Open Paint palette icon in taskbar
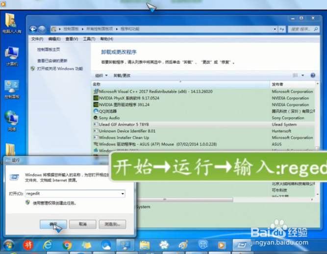 [x=183, y=245]
